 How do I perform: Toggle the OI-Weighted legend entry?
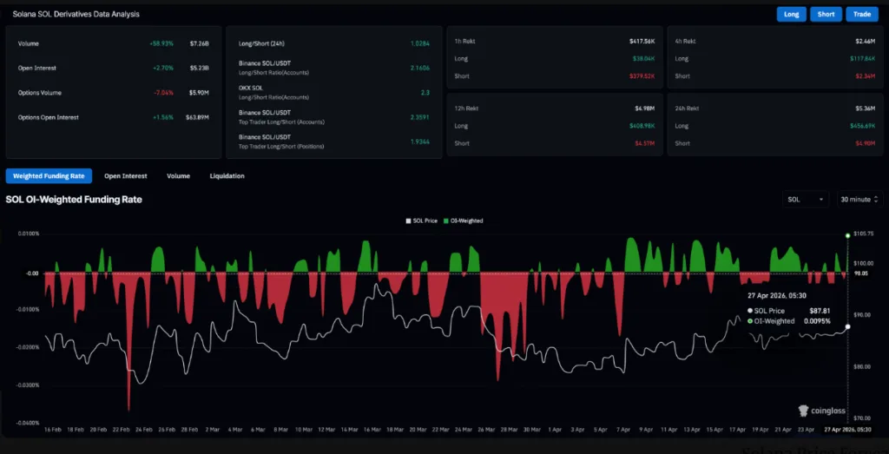[x=464, y=220]
